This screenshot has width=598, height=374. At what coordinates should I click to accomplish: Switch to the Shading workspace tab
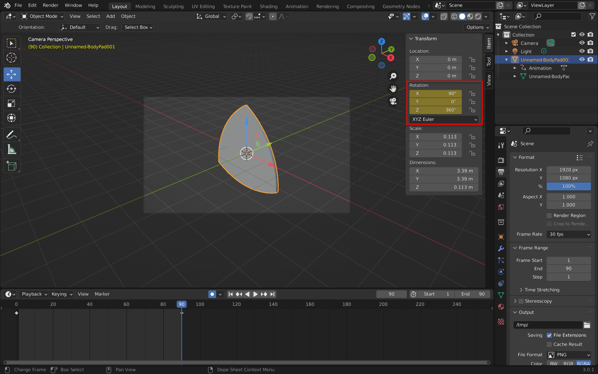[x=268, y=6]
